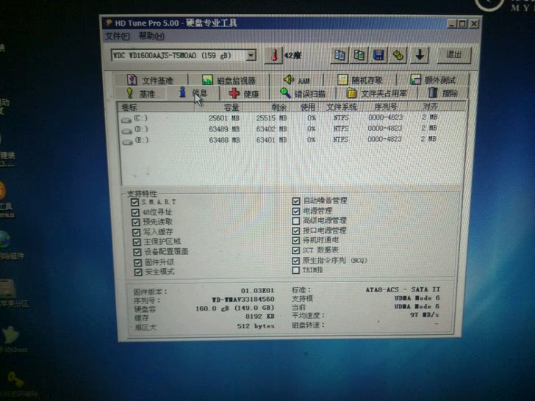Select the (D:) partition row drive icon
Image resolution: width=535 pixels, height=401 pixels.
point(127,131)
